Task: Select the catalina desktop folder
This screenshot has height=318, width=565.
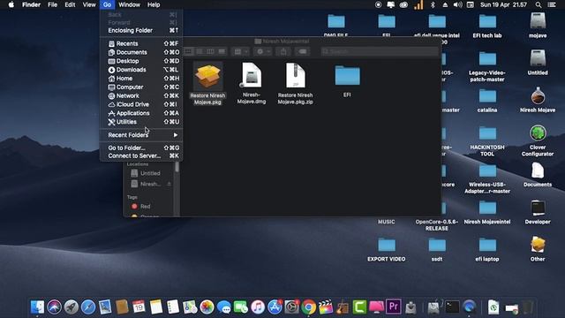Action: pos(487,100)
